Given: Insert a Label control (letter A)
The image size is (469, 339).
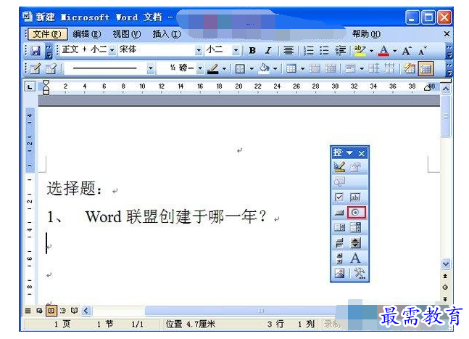Looking at the screenshot, I should pos(355,258).
